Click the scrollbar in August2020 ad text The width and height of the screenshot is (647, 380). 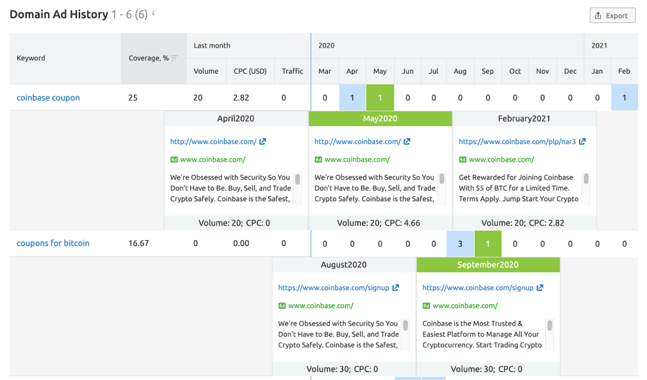(x=405, y=326)
